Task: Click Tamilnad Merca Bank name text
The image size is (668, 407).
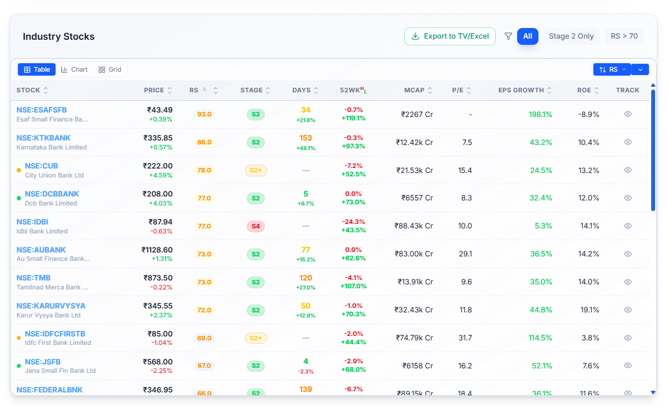Action: (52, 287)
